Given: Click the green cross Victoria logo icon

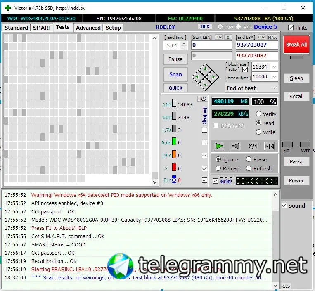Looking at the screenshot, I should (8, 8).
